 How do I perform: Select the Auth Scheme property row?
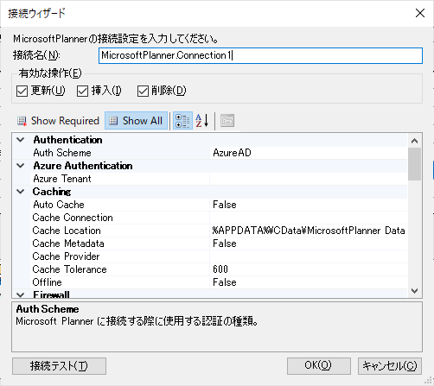click(x=120, y=153)
